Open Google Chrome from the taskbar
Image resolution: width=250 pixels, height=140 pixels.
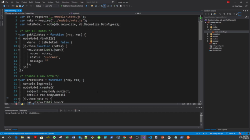click(124, 137)
